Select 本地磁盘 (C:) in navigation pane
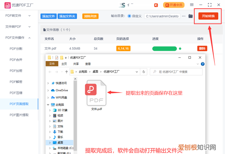Viewport: 225px width, 154px height. point(65,148)
